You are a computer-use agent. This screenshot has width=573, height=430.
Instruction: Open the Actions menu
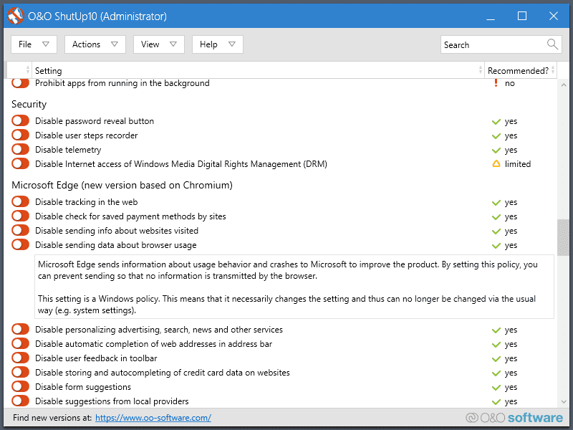tap(95, 44)
